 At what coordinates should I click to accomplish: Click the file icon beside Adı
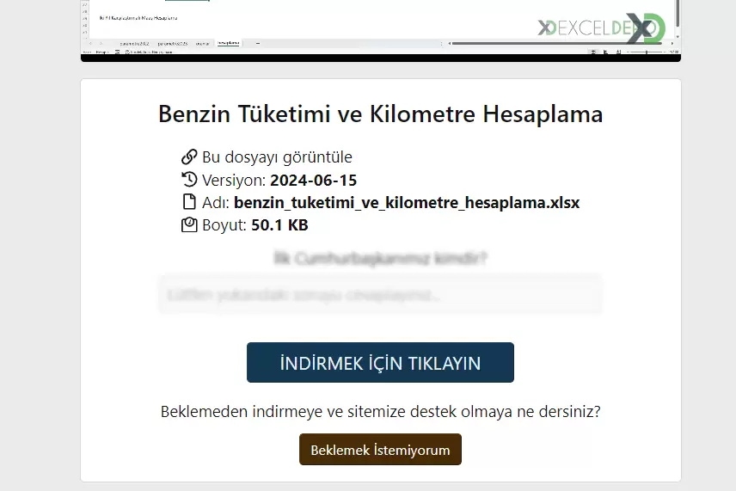(x=189, y=202)
